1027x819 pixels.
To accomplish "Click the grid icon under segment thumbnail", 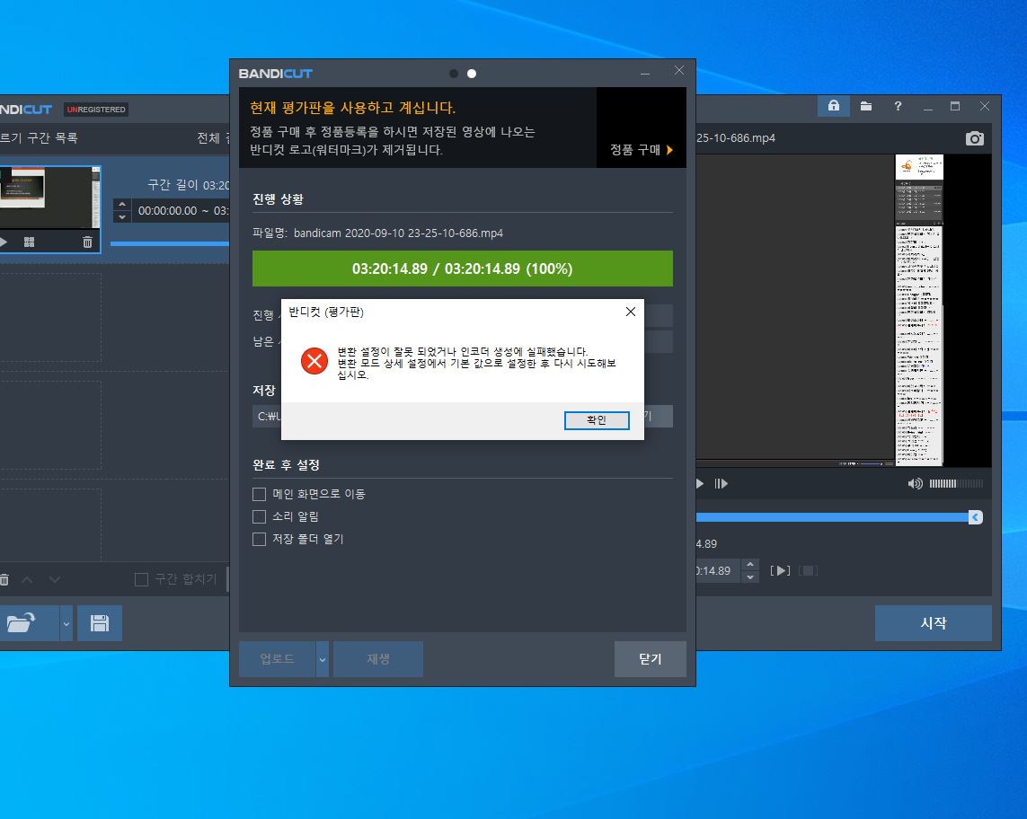I will coord(29,242).
